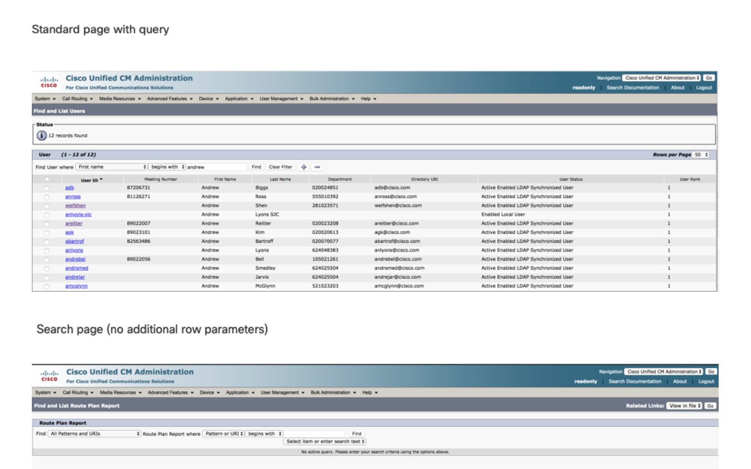Image resolution: width=751 pixels, height=469 pixels.
Task: Open the Call Routing menu on Users page
Action: [77, 98]
